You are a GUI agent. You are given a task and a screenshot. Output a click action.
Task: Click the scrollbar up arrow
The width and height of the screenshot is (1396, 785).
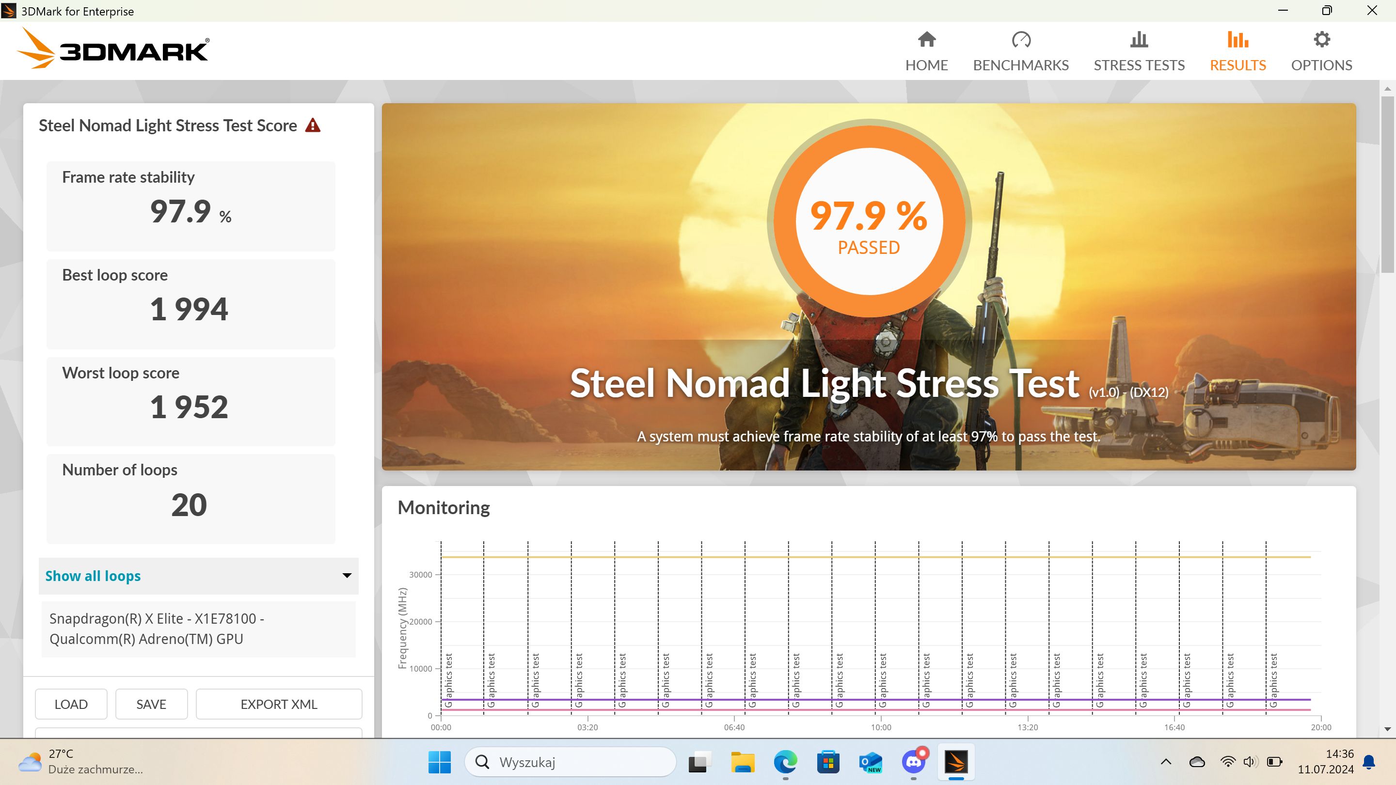click(x=1387, y=88)
